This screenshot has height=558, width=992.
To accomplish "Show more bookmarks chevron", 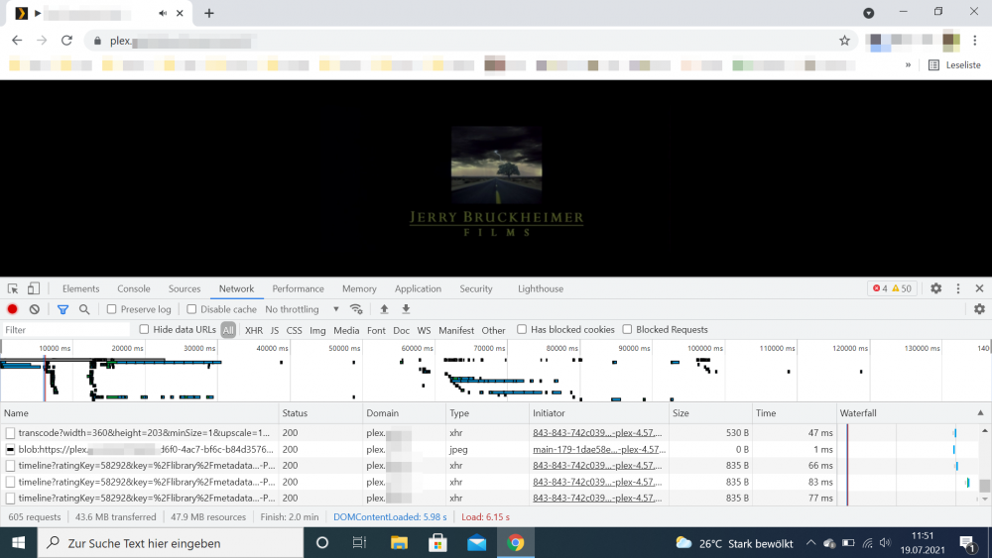I will (x=908, y=65).
